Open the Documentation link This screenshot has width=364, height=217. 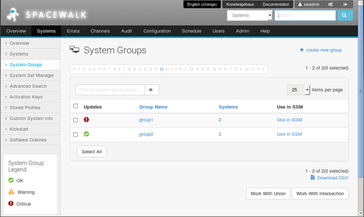276,5
